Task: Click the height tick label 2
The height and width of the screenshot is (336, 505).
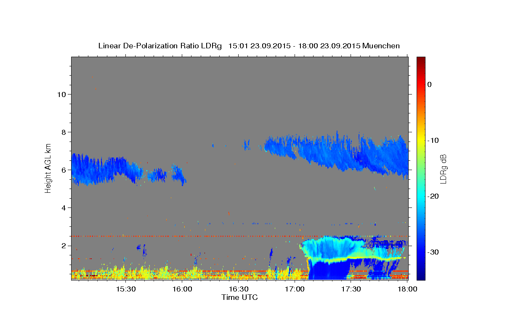Action: point(64,246)
